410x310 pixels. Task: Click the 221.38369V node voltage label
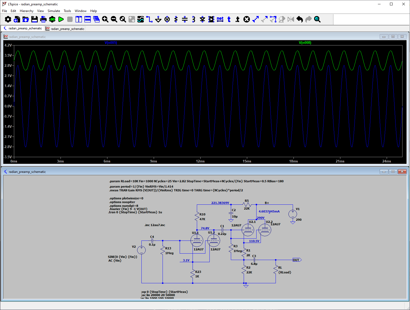click(220, 203)
